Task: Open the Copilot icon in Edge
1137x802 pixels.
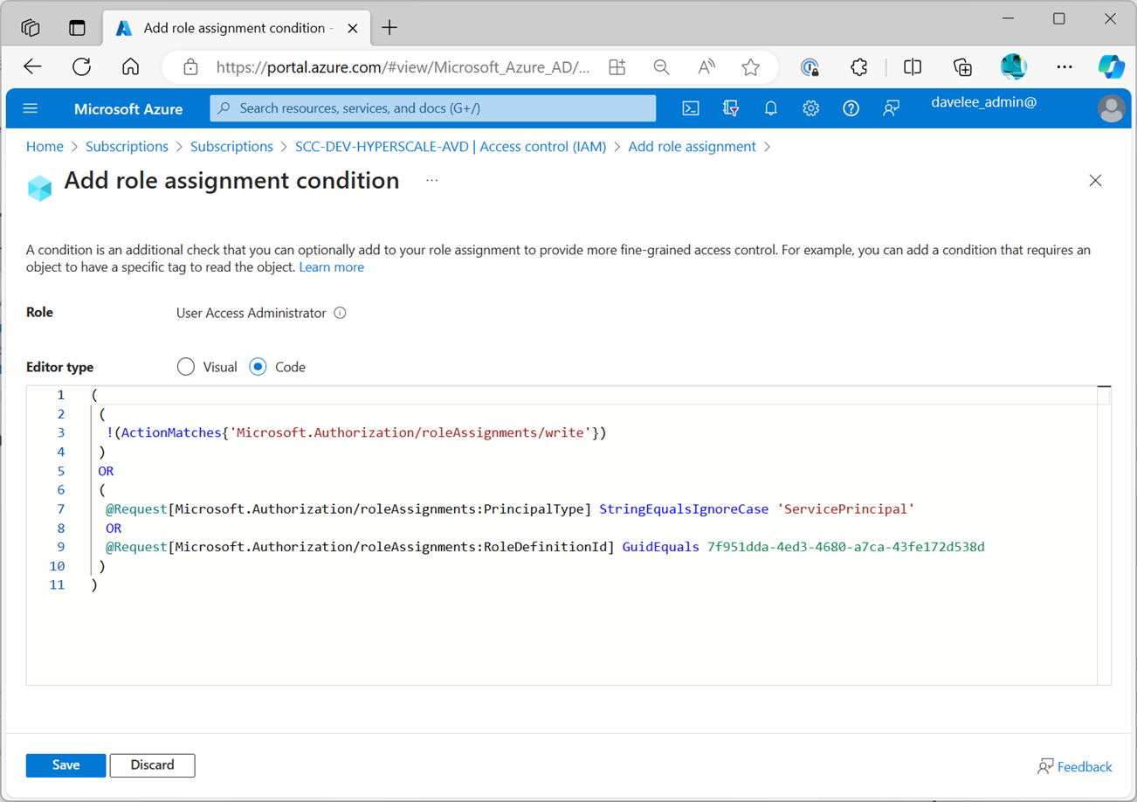Action: click(1111, 67)
